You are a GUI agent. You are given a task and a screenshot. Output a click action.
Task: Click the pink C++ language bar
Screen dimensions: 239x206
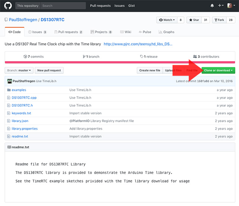point(120,62)
